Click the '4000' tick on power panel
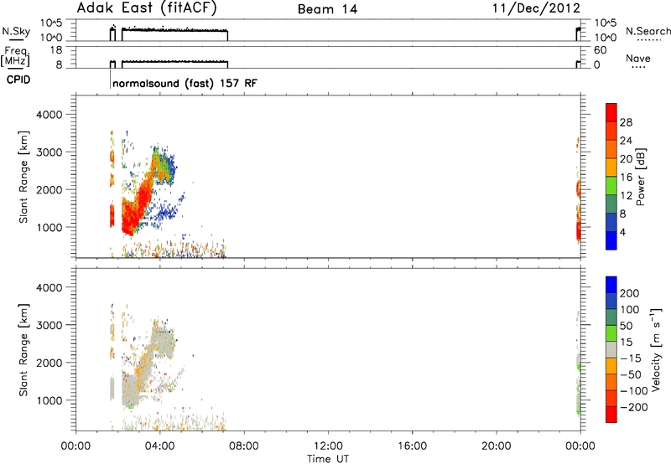The width and height of the screenshot is (671, 464). pyautogui.click(x=49, y=115)
